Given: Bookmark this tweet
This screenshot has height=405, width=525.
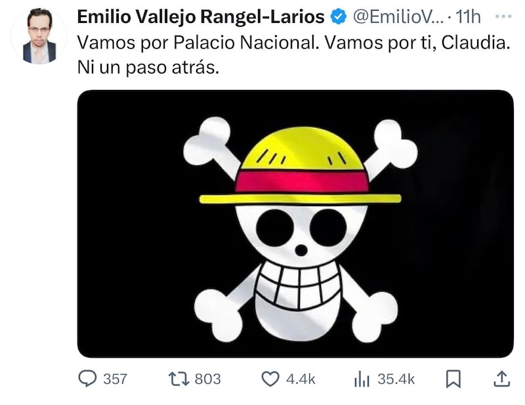Looking at the screenshot, I should click(x=453, y=379).
